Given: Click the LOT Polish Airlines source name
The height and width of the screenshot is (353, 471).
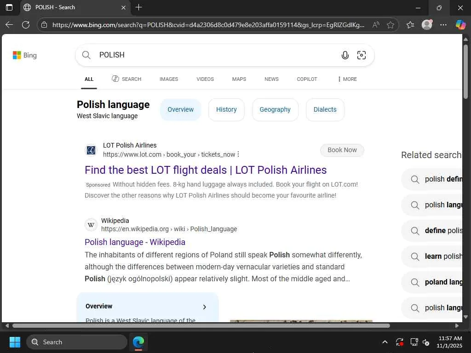Looking at the screenshot, I should 130,145.
